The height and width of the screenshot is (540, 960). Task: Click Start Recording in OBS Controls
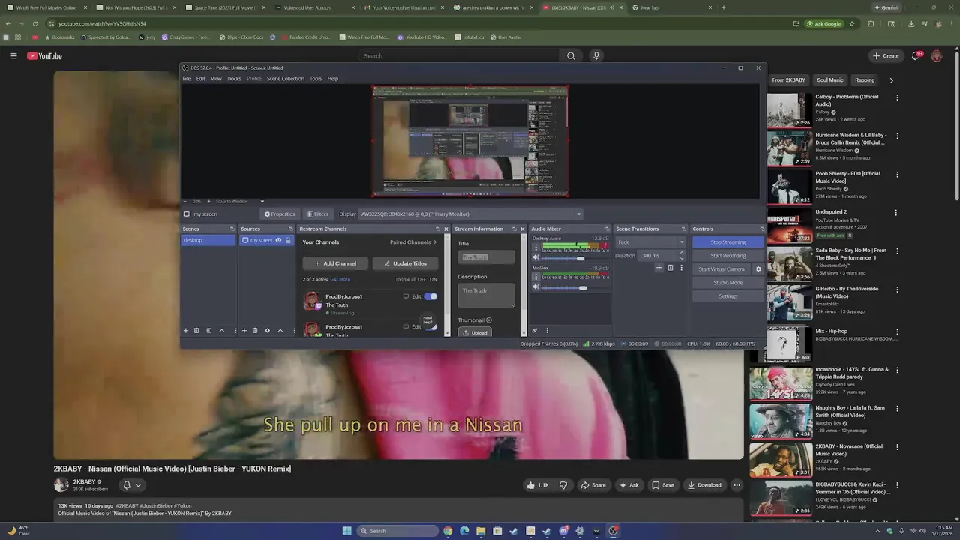tap(728, 256)
